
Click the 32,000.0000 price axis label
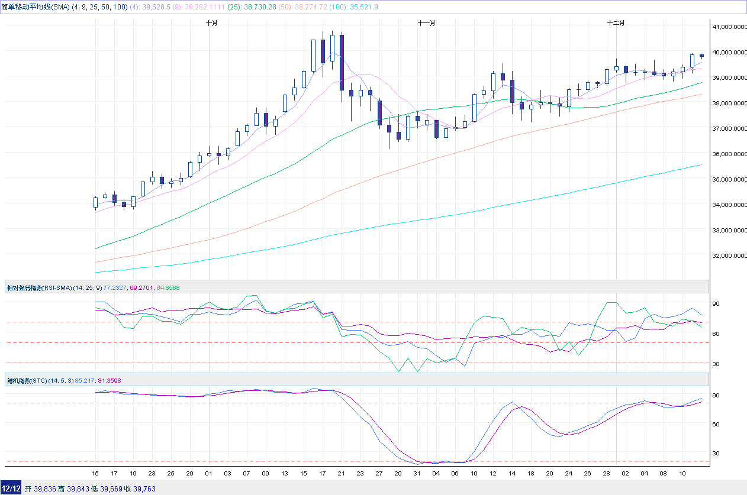[x=729, y=256]
